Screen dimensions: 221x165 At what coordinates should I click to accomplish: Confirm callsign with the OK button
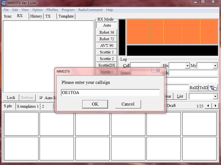click(x=95, y=104)
